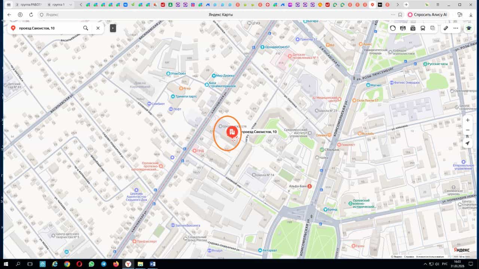Click the Профэксперт map place
This screenshot has height=269, width=479.
144,241
